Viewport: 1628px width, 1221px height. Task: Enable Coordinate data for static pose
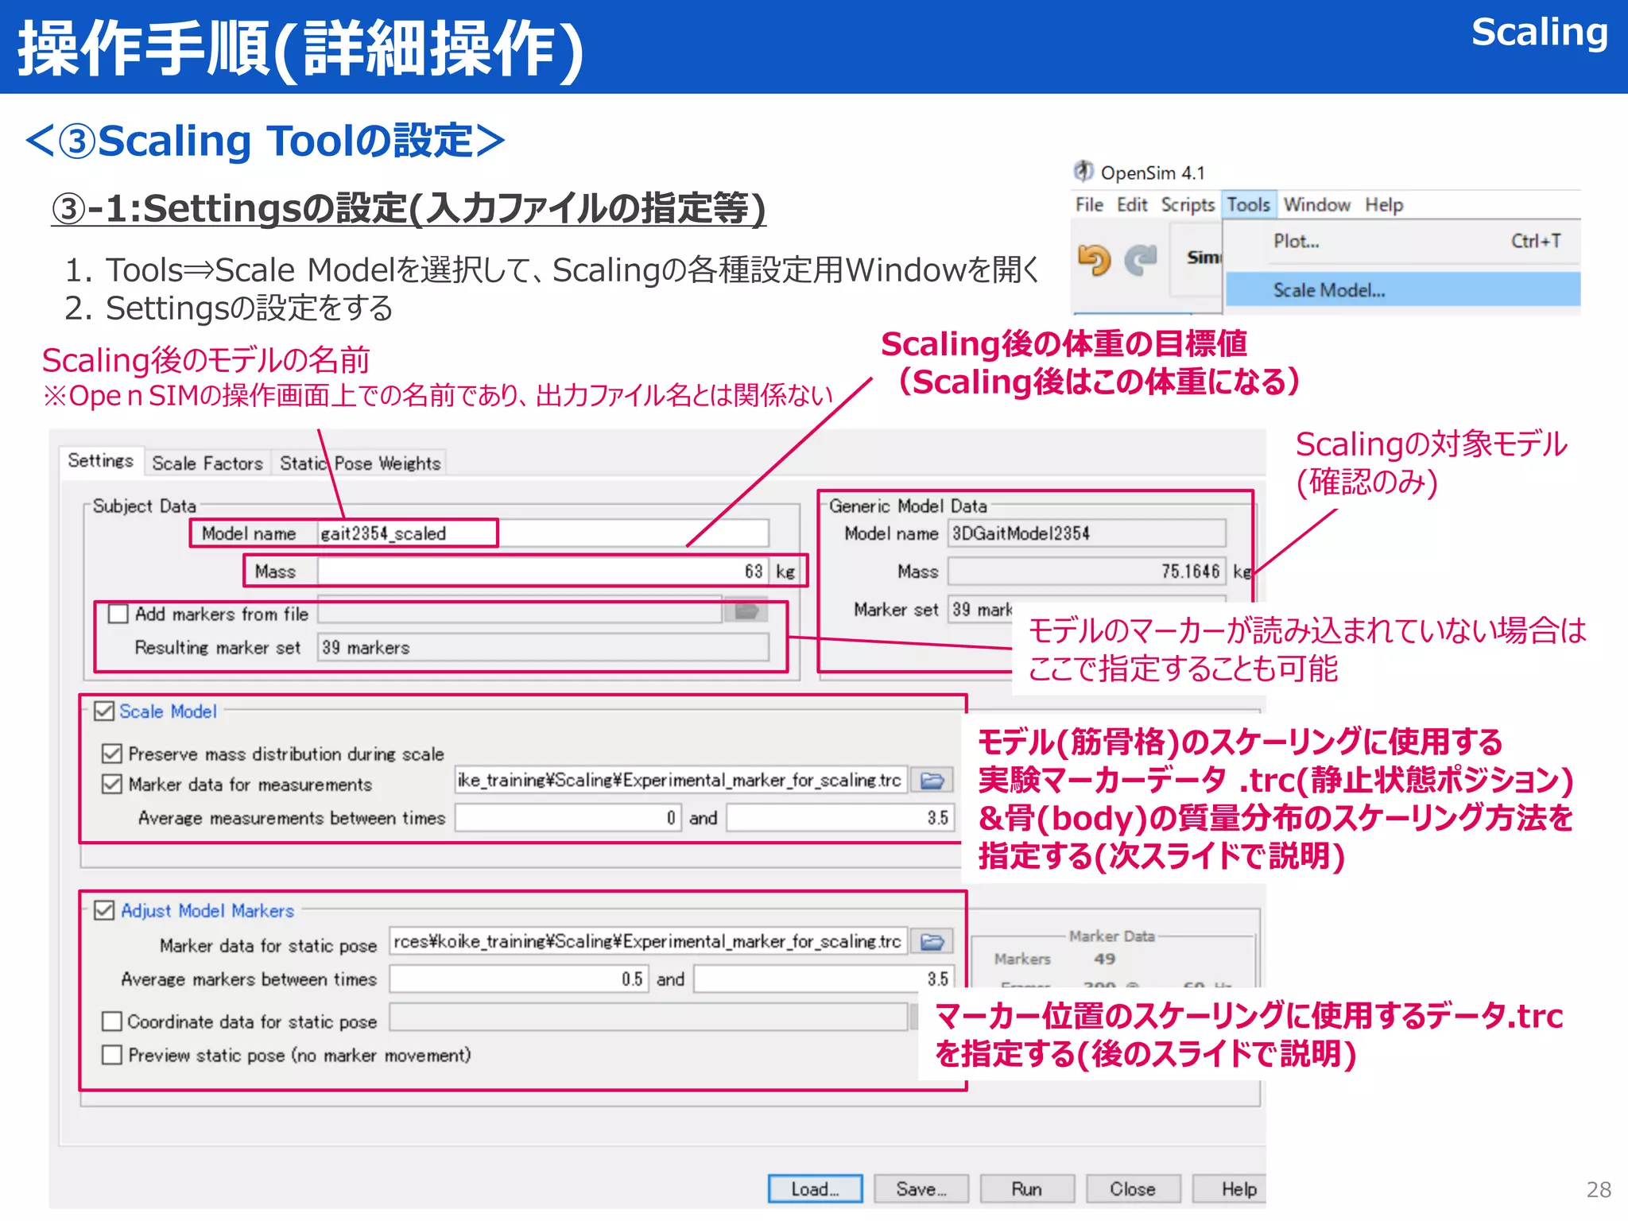tap(112, 1021)
